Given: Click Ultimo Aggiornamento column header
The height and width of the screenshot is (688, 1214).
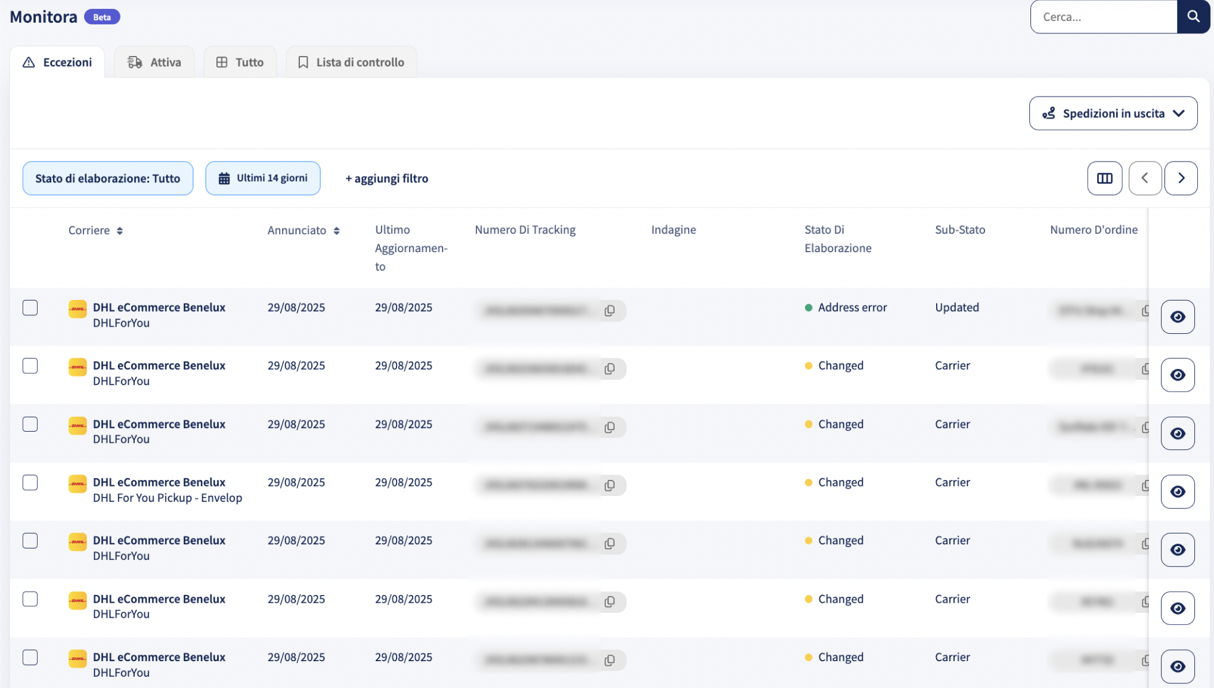Looking at the screenshot, I should point(411,248).
